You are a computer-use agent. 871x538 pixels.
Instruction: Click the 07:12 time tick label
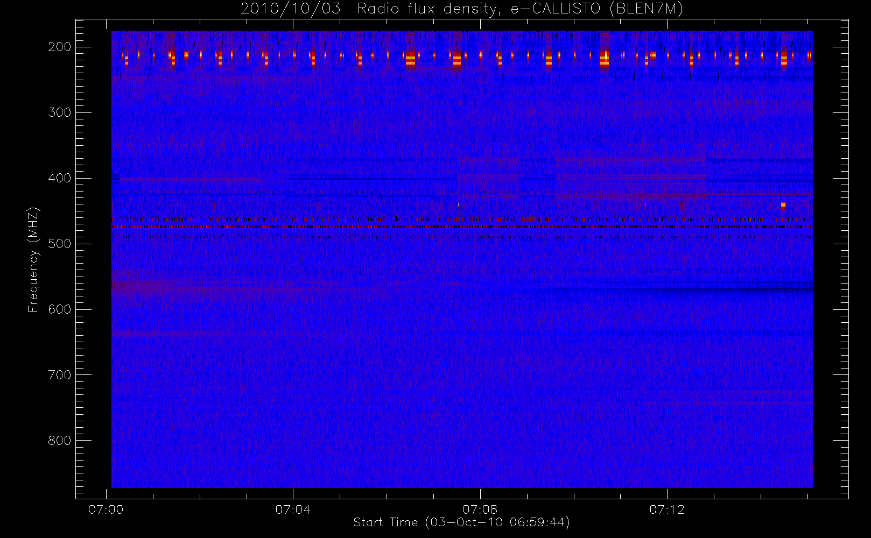click(667, 509)
